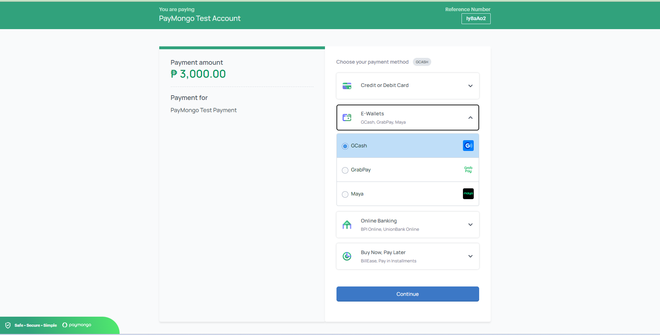
Task: Click the Continue button
Action: point(407,294)
